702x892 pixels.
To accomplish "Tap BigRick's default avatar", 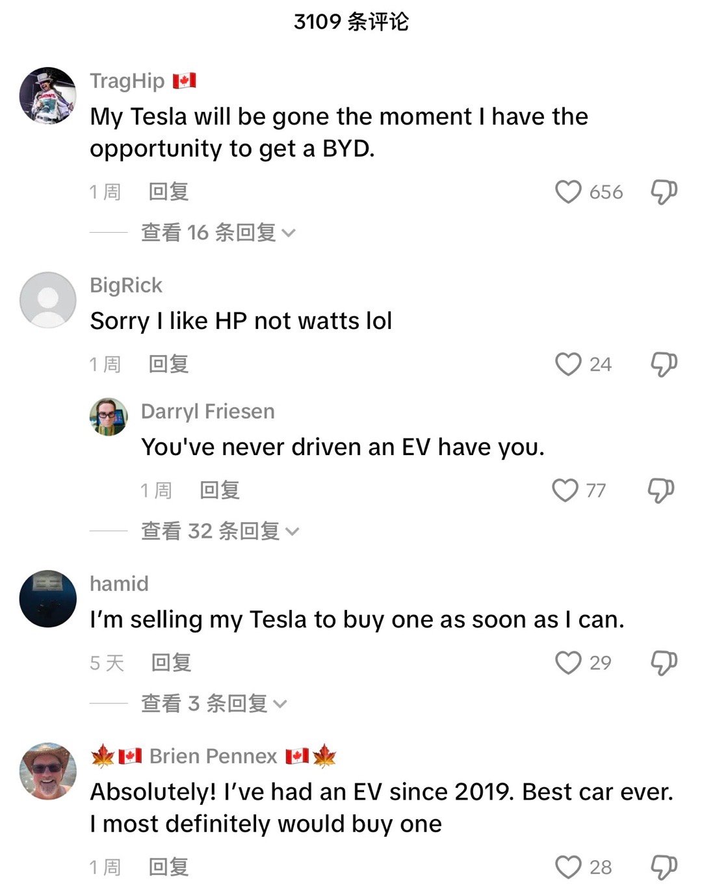I will click(x=48, y=300).
